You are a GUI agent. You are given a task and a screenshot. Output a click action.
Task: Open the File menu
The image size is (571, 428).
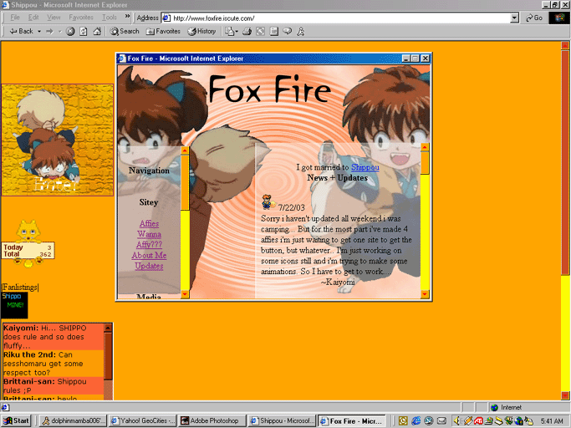coord(15,18)
